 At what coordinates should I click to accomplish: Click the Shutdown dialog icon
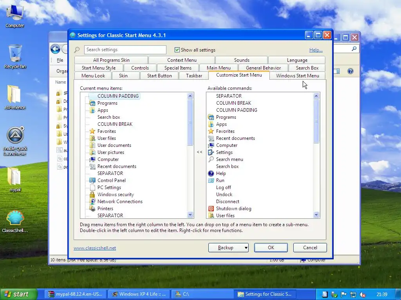pyautogui.click(x=211, y=209)
